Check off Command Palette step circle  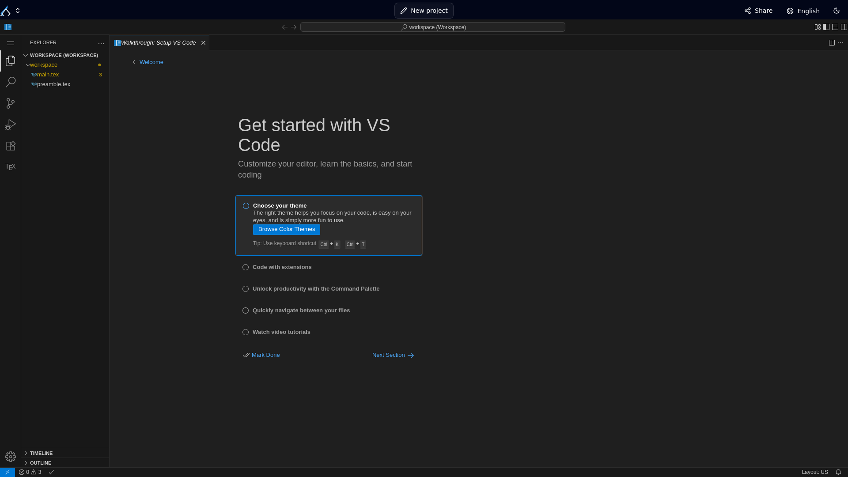[x=246, y=289]
